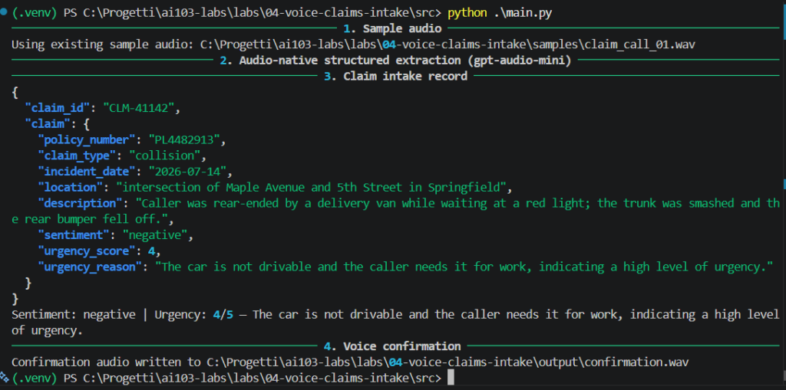
Task: Click the sample audio path claim_call_01.wav
Action: (x=447, y=44)
